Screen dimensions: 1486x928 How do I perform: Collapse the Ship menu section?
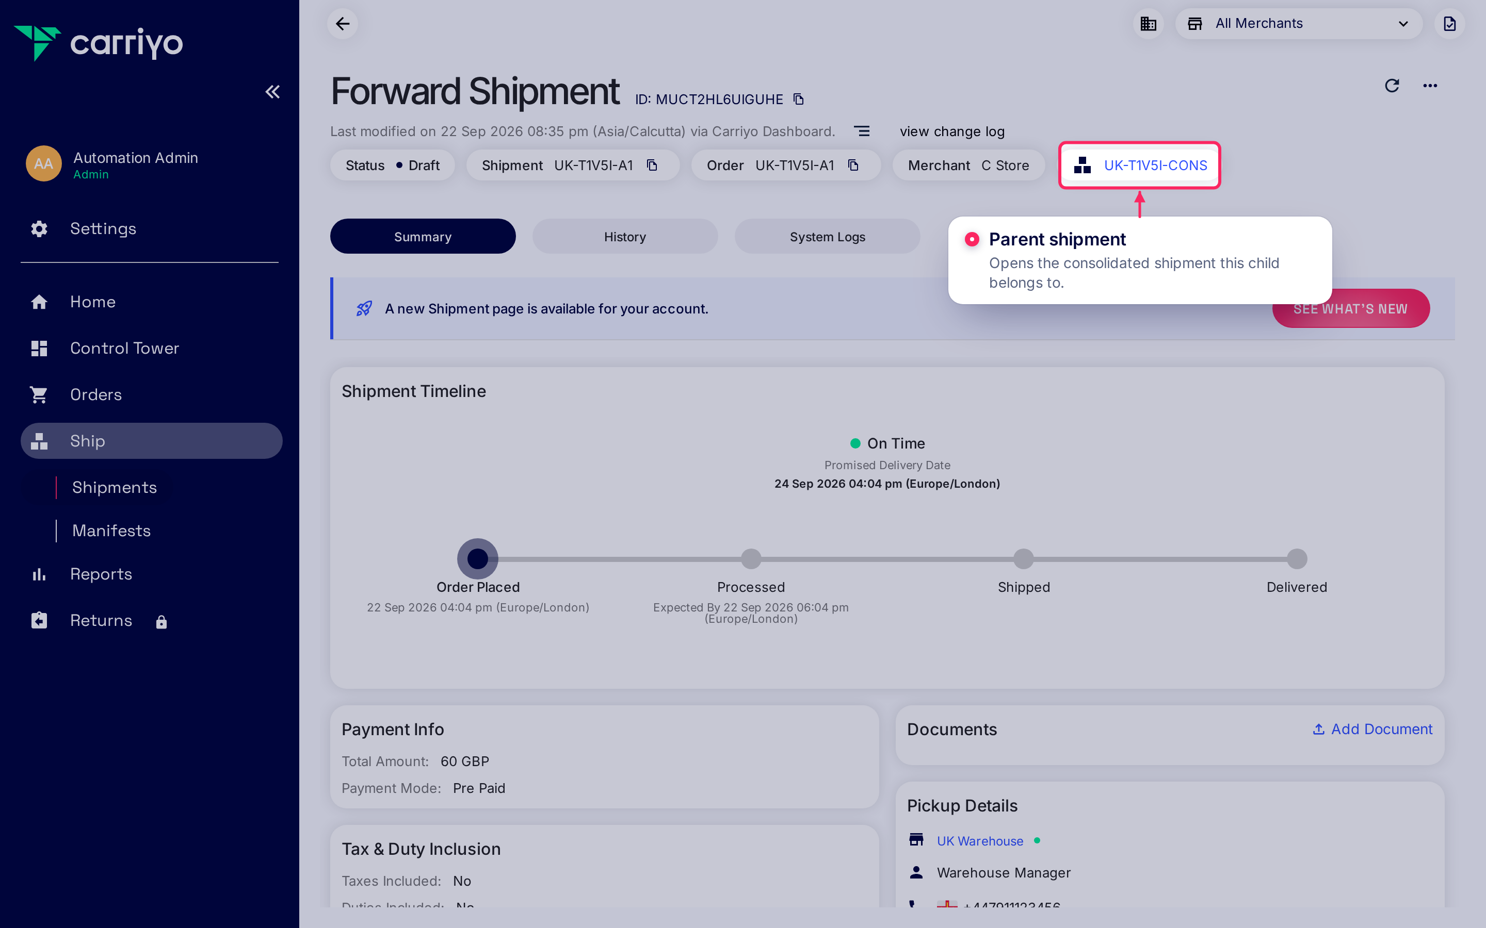[151, 441]
